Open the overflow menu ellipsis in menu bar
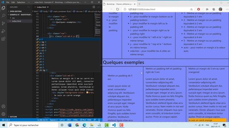229x128 pixels. coord(29,2)
